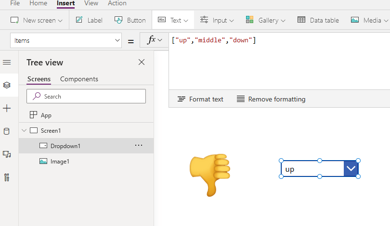Select Image1 in the tree view
This screenshot has height=226, width=390.
60,162
